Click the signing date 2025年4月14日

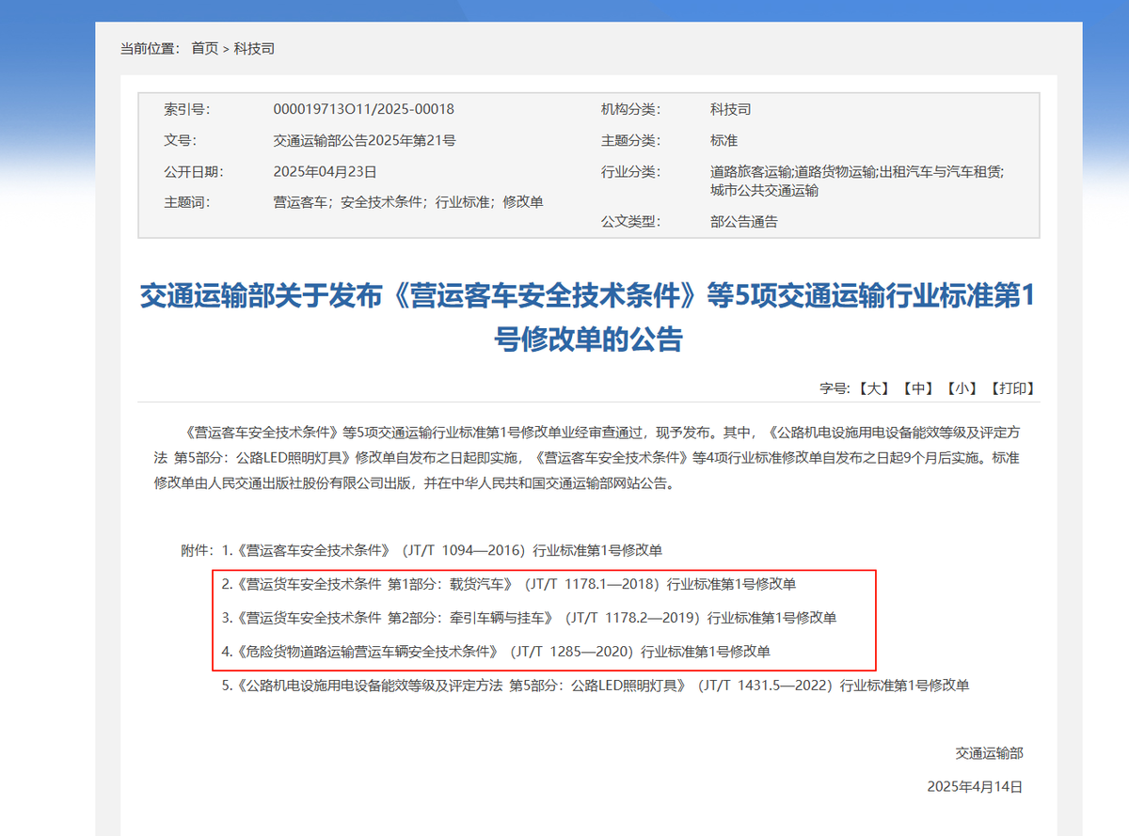tap(975, 786)
